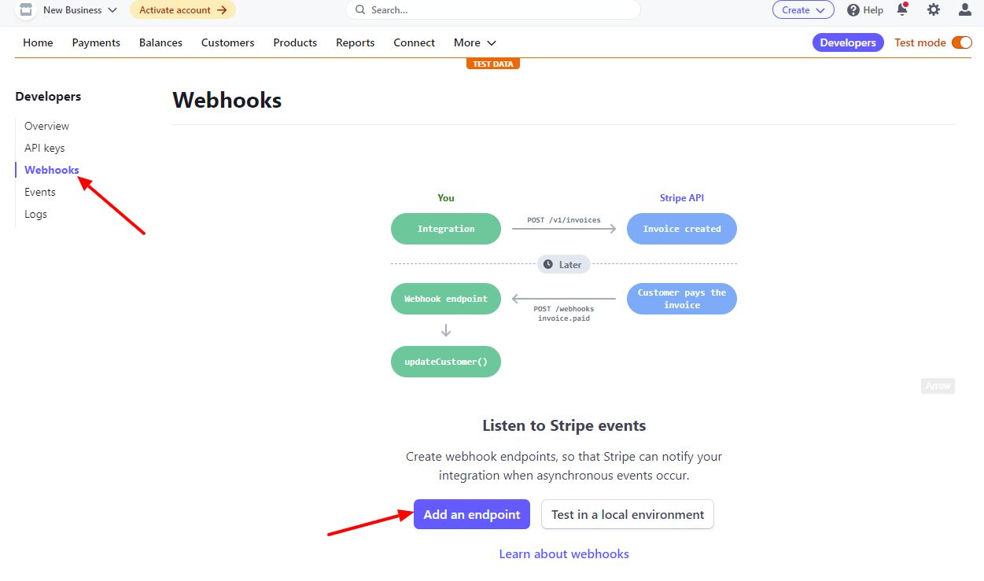Click the search magnifier icon
Screen dimensions: 984x581
[359, 9]
